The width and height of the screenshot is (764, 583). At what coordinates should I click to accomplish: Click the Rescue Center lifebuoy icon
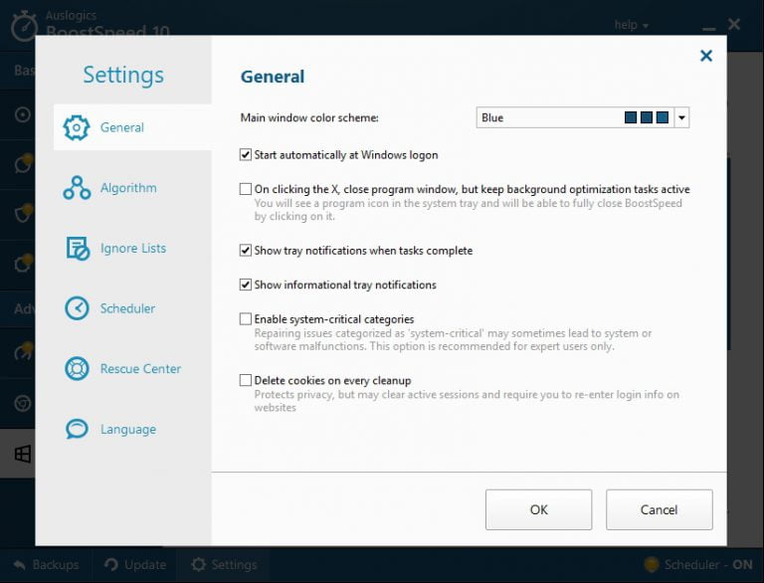(x=77, y=368)
